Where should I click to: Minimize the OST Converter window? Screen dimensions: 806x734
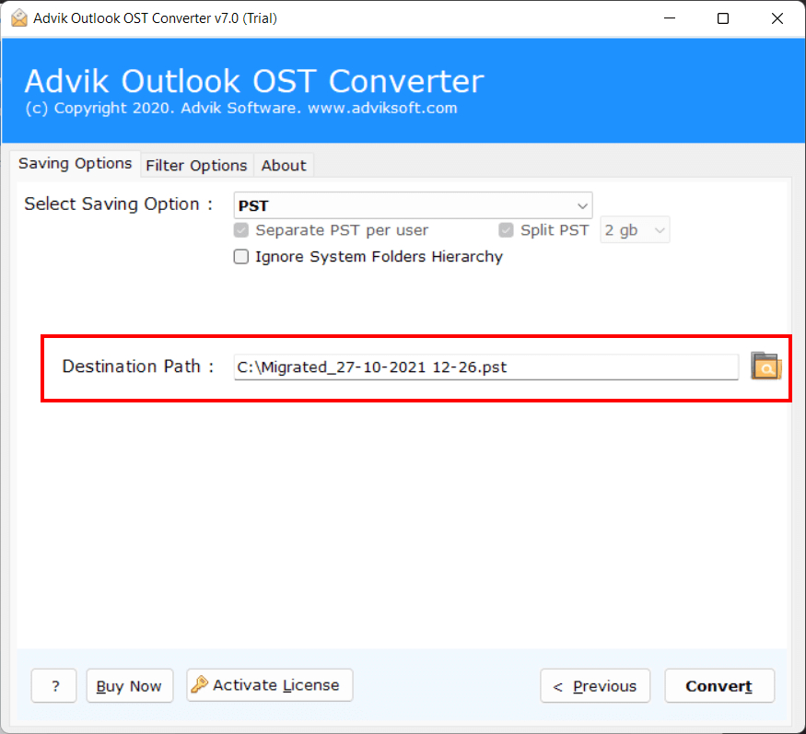pyautogui.click(x=670, y=18)
